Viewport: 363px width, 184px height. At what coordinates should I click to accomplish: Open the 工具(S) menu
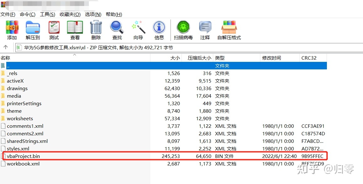[x=47, y=14]
